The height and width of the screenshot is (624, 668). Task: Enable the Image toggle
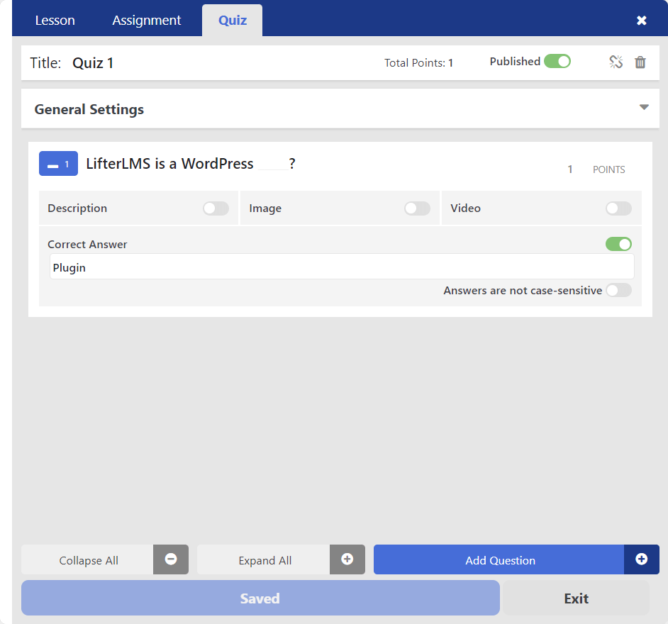coord(417,208)
